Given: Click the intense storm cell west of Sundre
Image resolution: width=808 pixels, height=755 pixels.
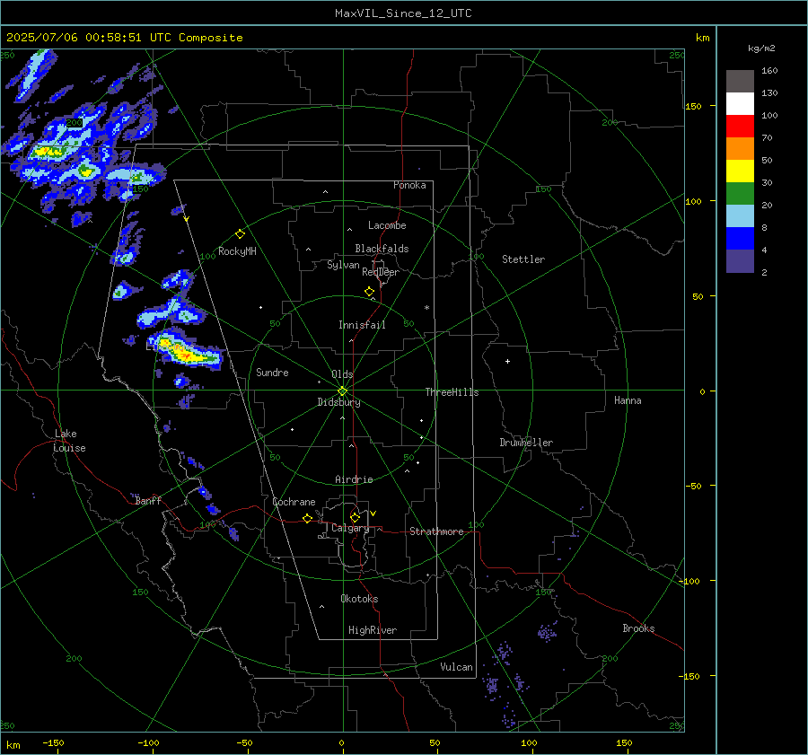Looking at the screenshot, I should pyautogui.click(x=187, y=352).
